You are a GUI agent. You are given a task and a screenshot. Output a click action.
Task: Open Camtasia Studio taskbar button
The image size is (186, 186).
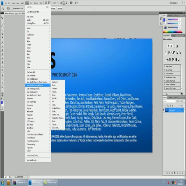pos(51,183)
